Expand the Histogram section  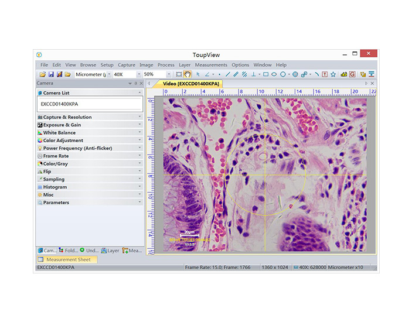(x=90, y=187)
